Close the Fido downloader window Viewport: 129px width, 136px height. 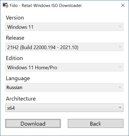123,5
